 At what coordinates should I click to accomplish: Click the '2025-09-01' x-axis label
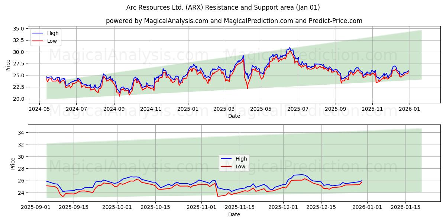(36, 208)
